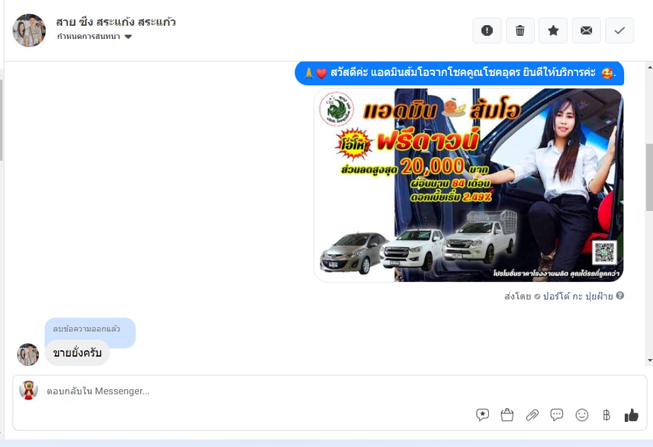The width and height of the screenshot is (653, 447).
Task: Open saved replies star-bubble icon
Action: point(482,414)
